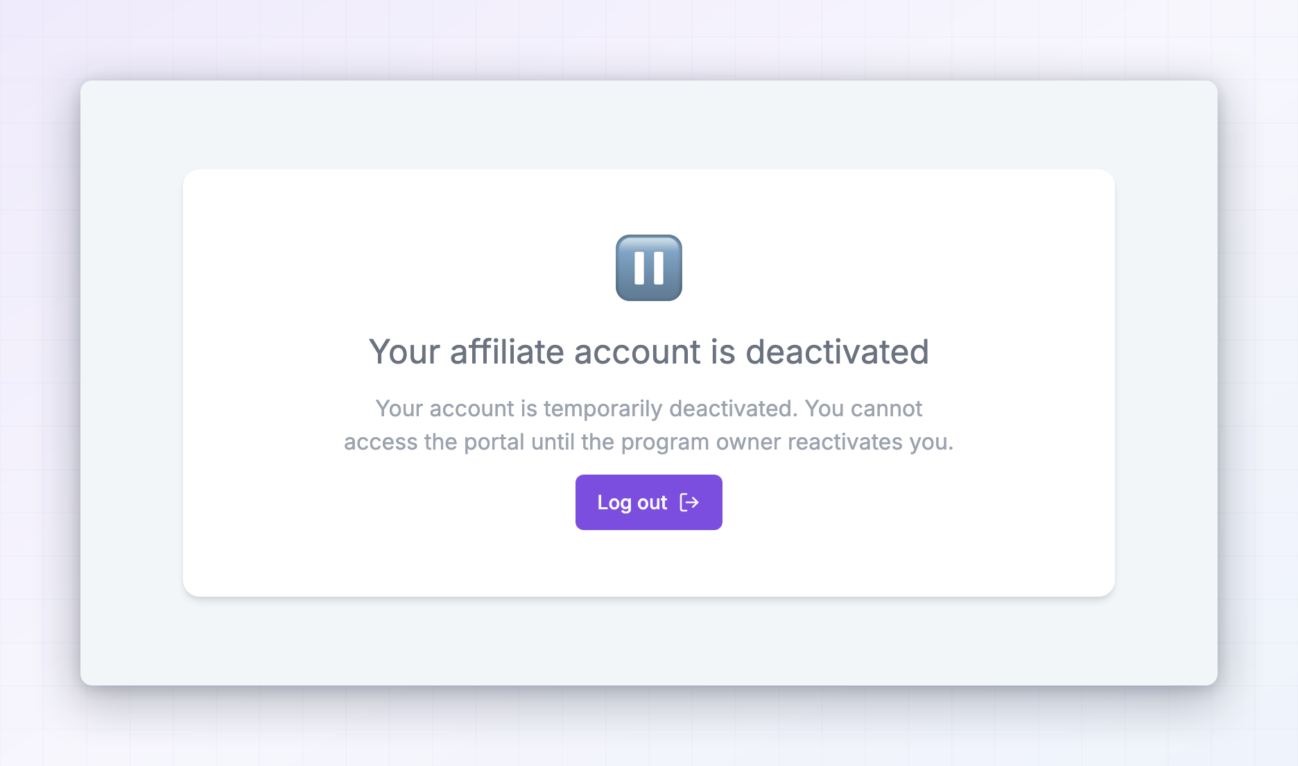Click the blue pause emoji icon
Viewport: 1298px width, 766px height.
649,268
